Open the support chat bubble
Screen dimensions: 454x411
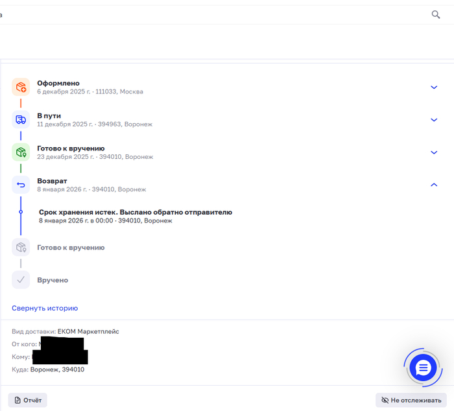point(423,368)
